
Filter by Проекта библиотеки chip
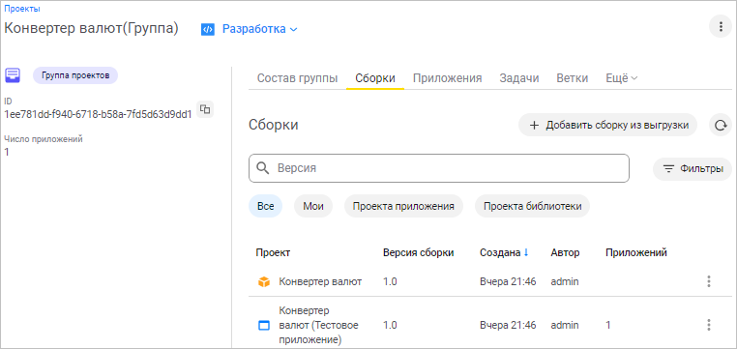532,206
